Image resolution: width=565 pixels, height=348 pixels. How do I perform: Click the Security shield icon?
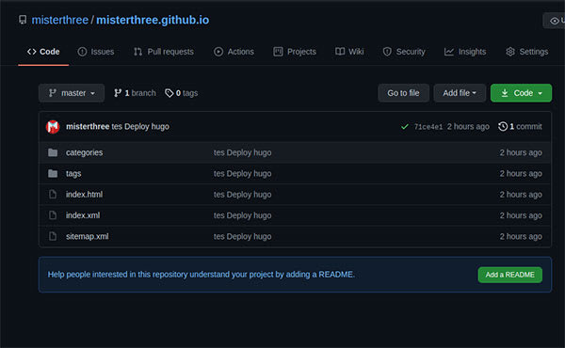[387, 52]
